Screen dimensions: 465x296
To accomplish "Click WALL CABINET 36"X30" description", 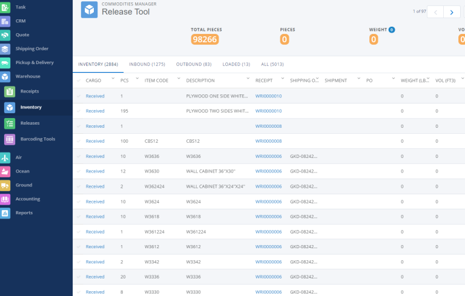I will 211,171.
